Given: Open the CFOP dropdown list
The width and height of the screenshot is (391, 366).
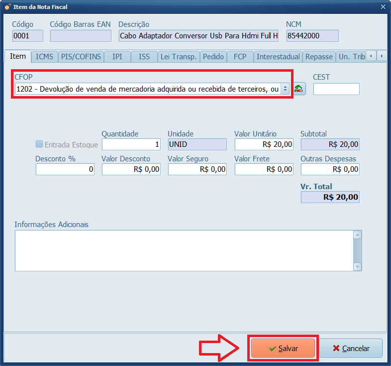Looking at the screenshot, I should click(x=285, y=89).
